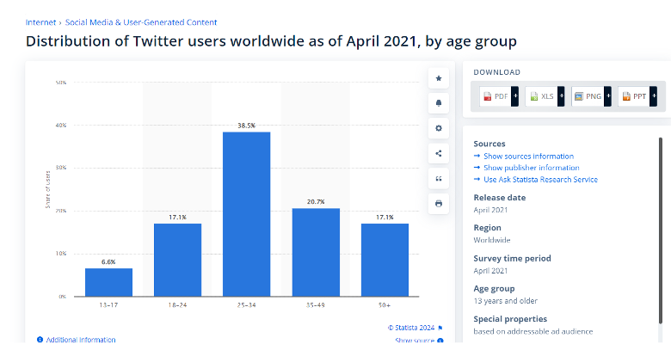Expand the PDF download plus arrow
The image size is (671, 344).
[514, 96]
